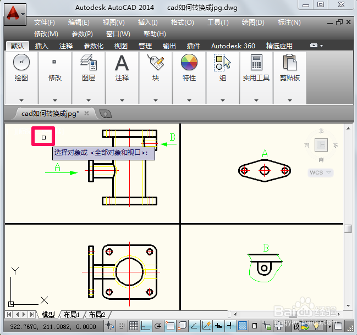Image resolution: width=357 pixels, height=335 pixels.
Task: Toggle Object Snap Tracking in status bar
Action: point(194,326)
